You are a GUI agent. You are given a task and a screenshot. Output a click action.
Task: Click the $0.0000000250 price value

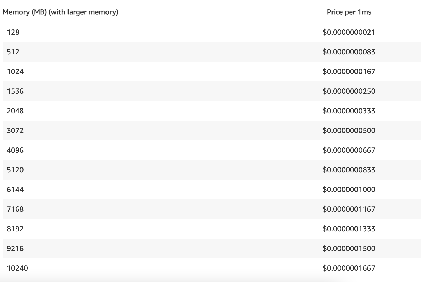pyautogui.click(x=349, y=91)
